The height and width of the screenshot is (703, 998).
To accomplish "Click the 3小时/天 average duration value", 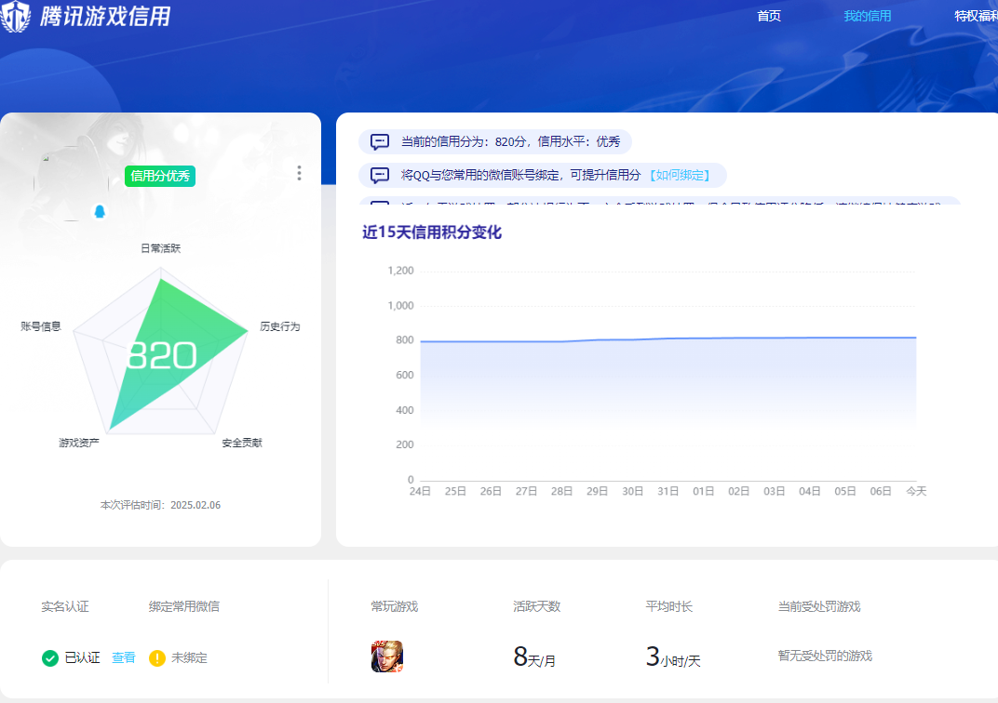I will click(673, 657).
